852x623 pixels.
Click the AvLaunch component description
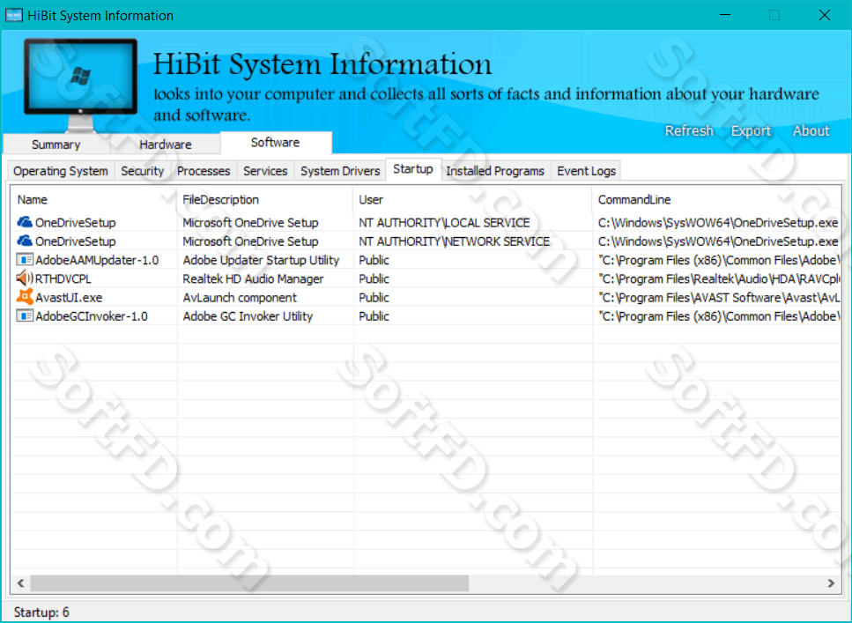[240, 297]
